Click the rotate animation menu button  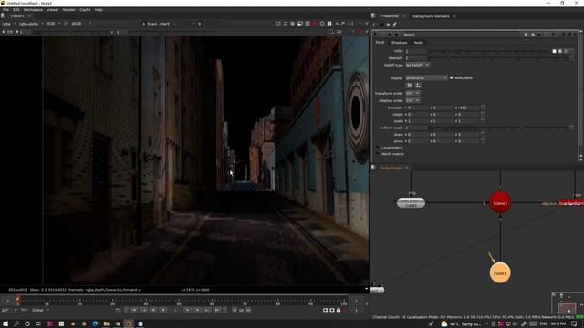[483, 115]
